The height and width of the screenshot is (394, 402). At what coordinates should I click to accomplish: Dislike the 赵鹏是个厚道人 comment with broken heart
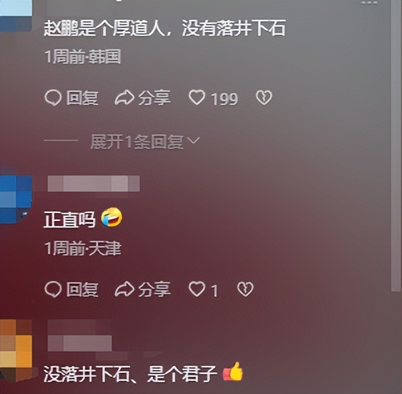(264, 97)
